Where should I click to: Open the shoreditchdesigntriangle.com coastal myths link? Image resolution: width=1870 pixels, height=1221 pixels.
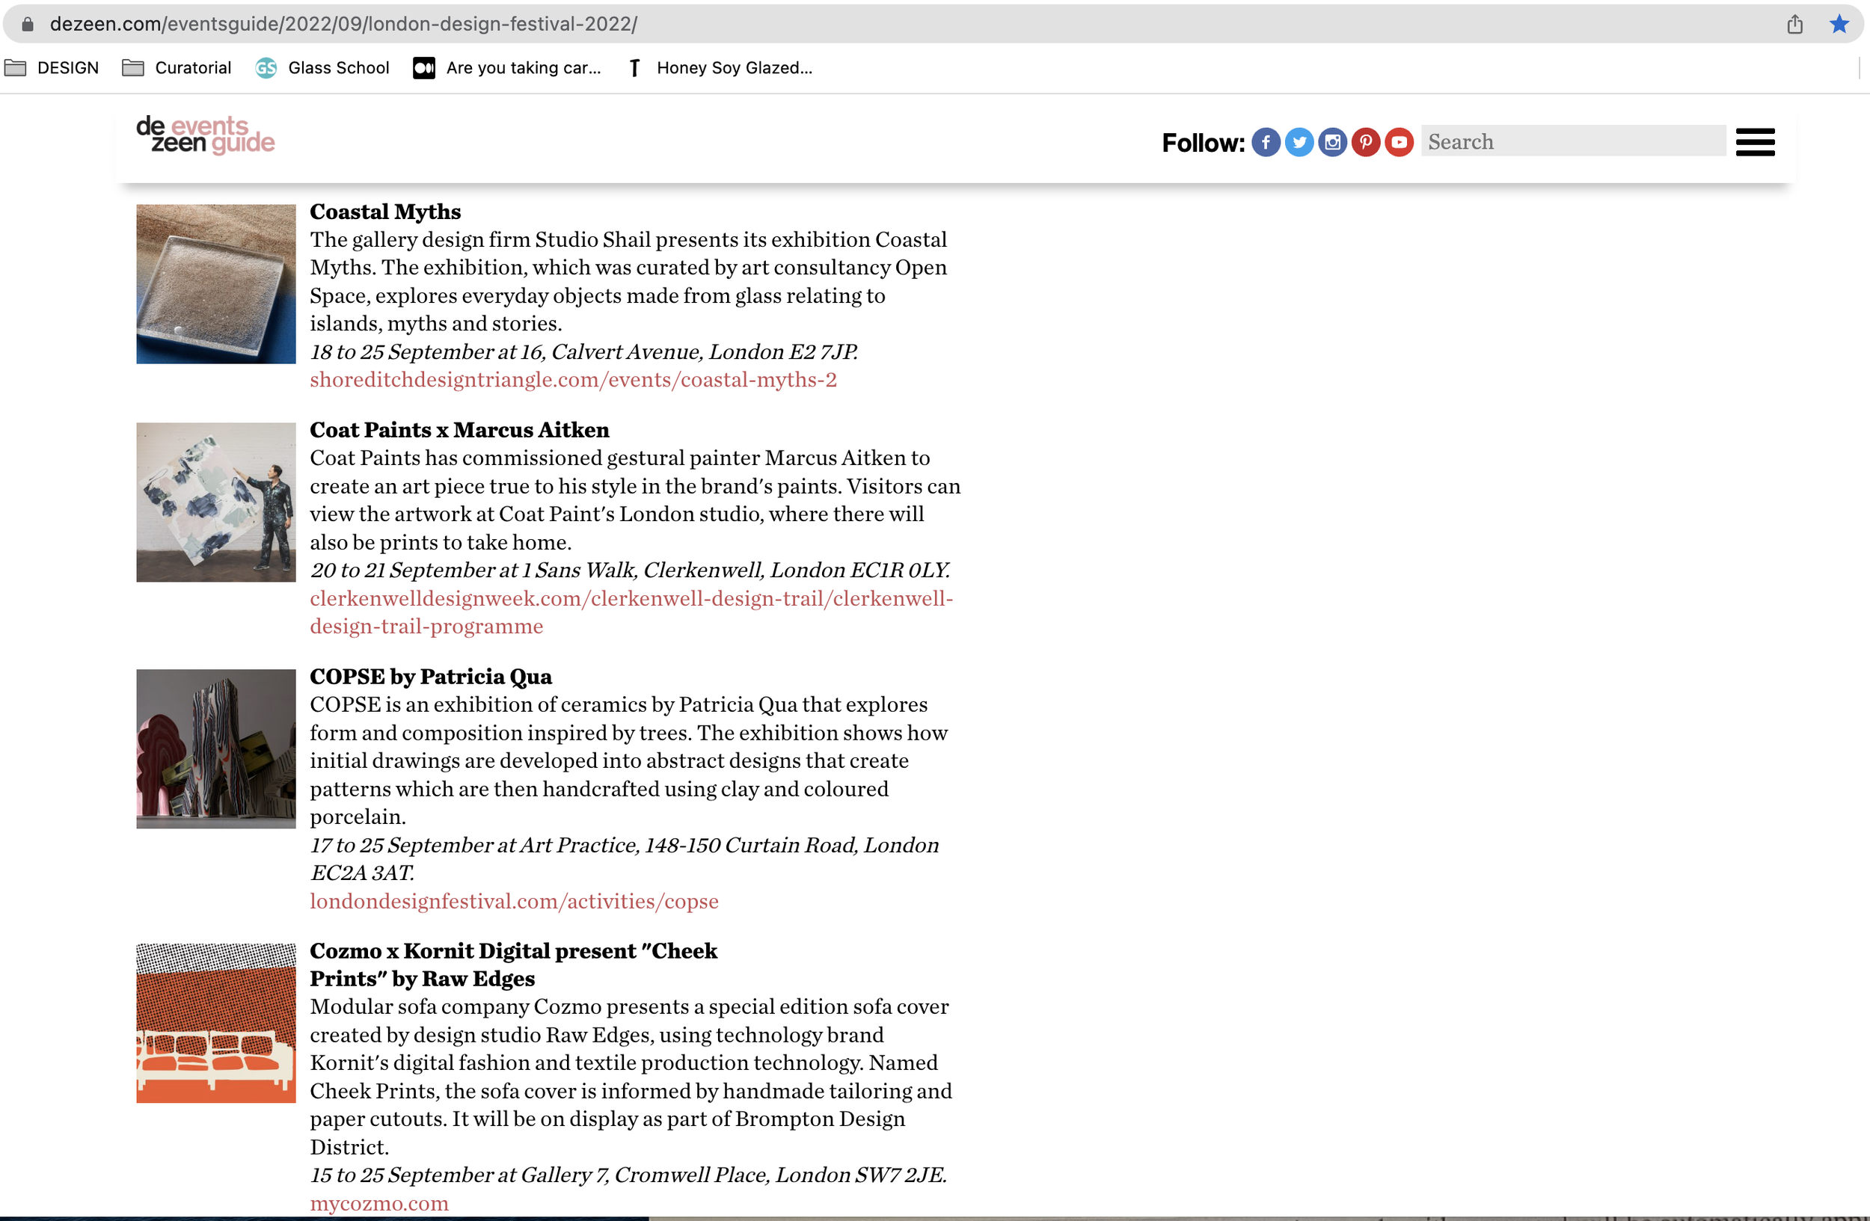573,380
